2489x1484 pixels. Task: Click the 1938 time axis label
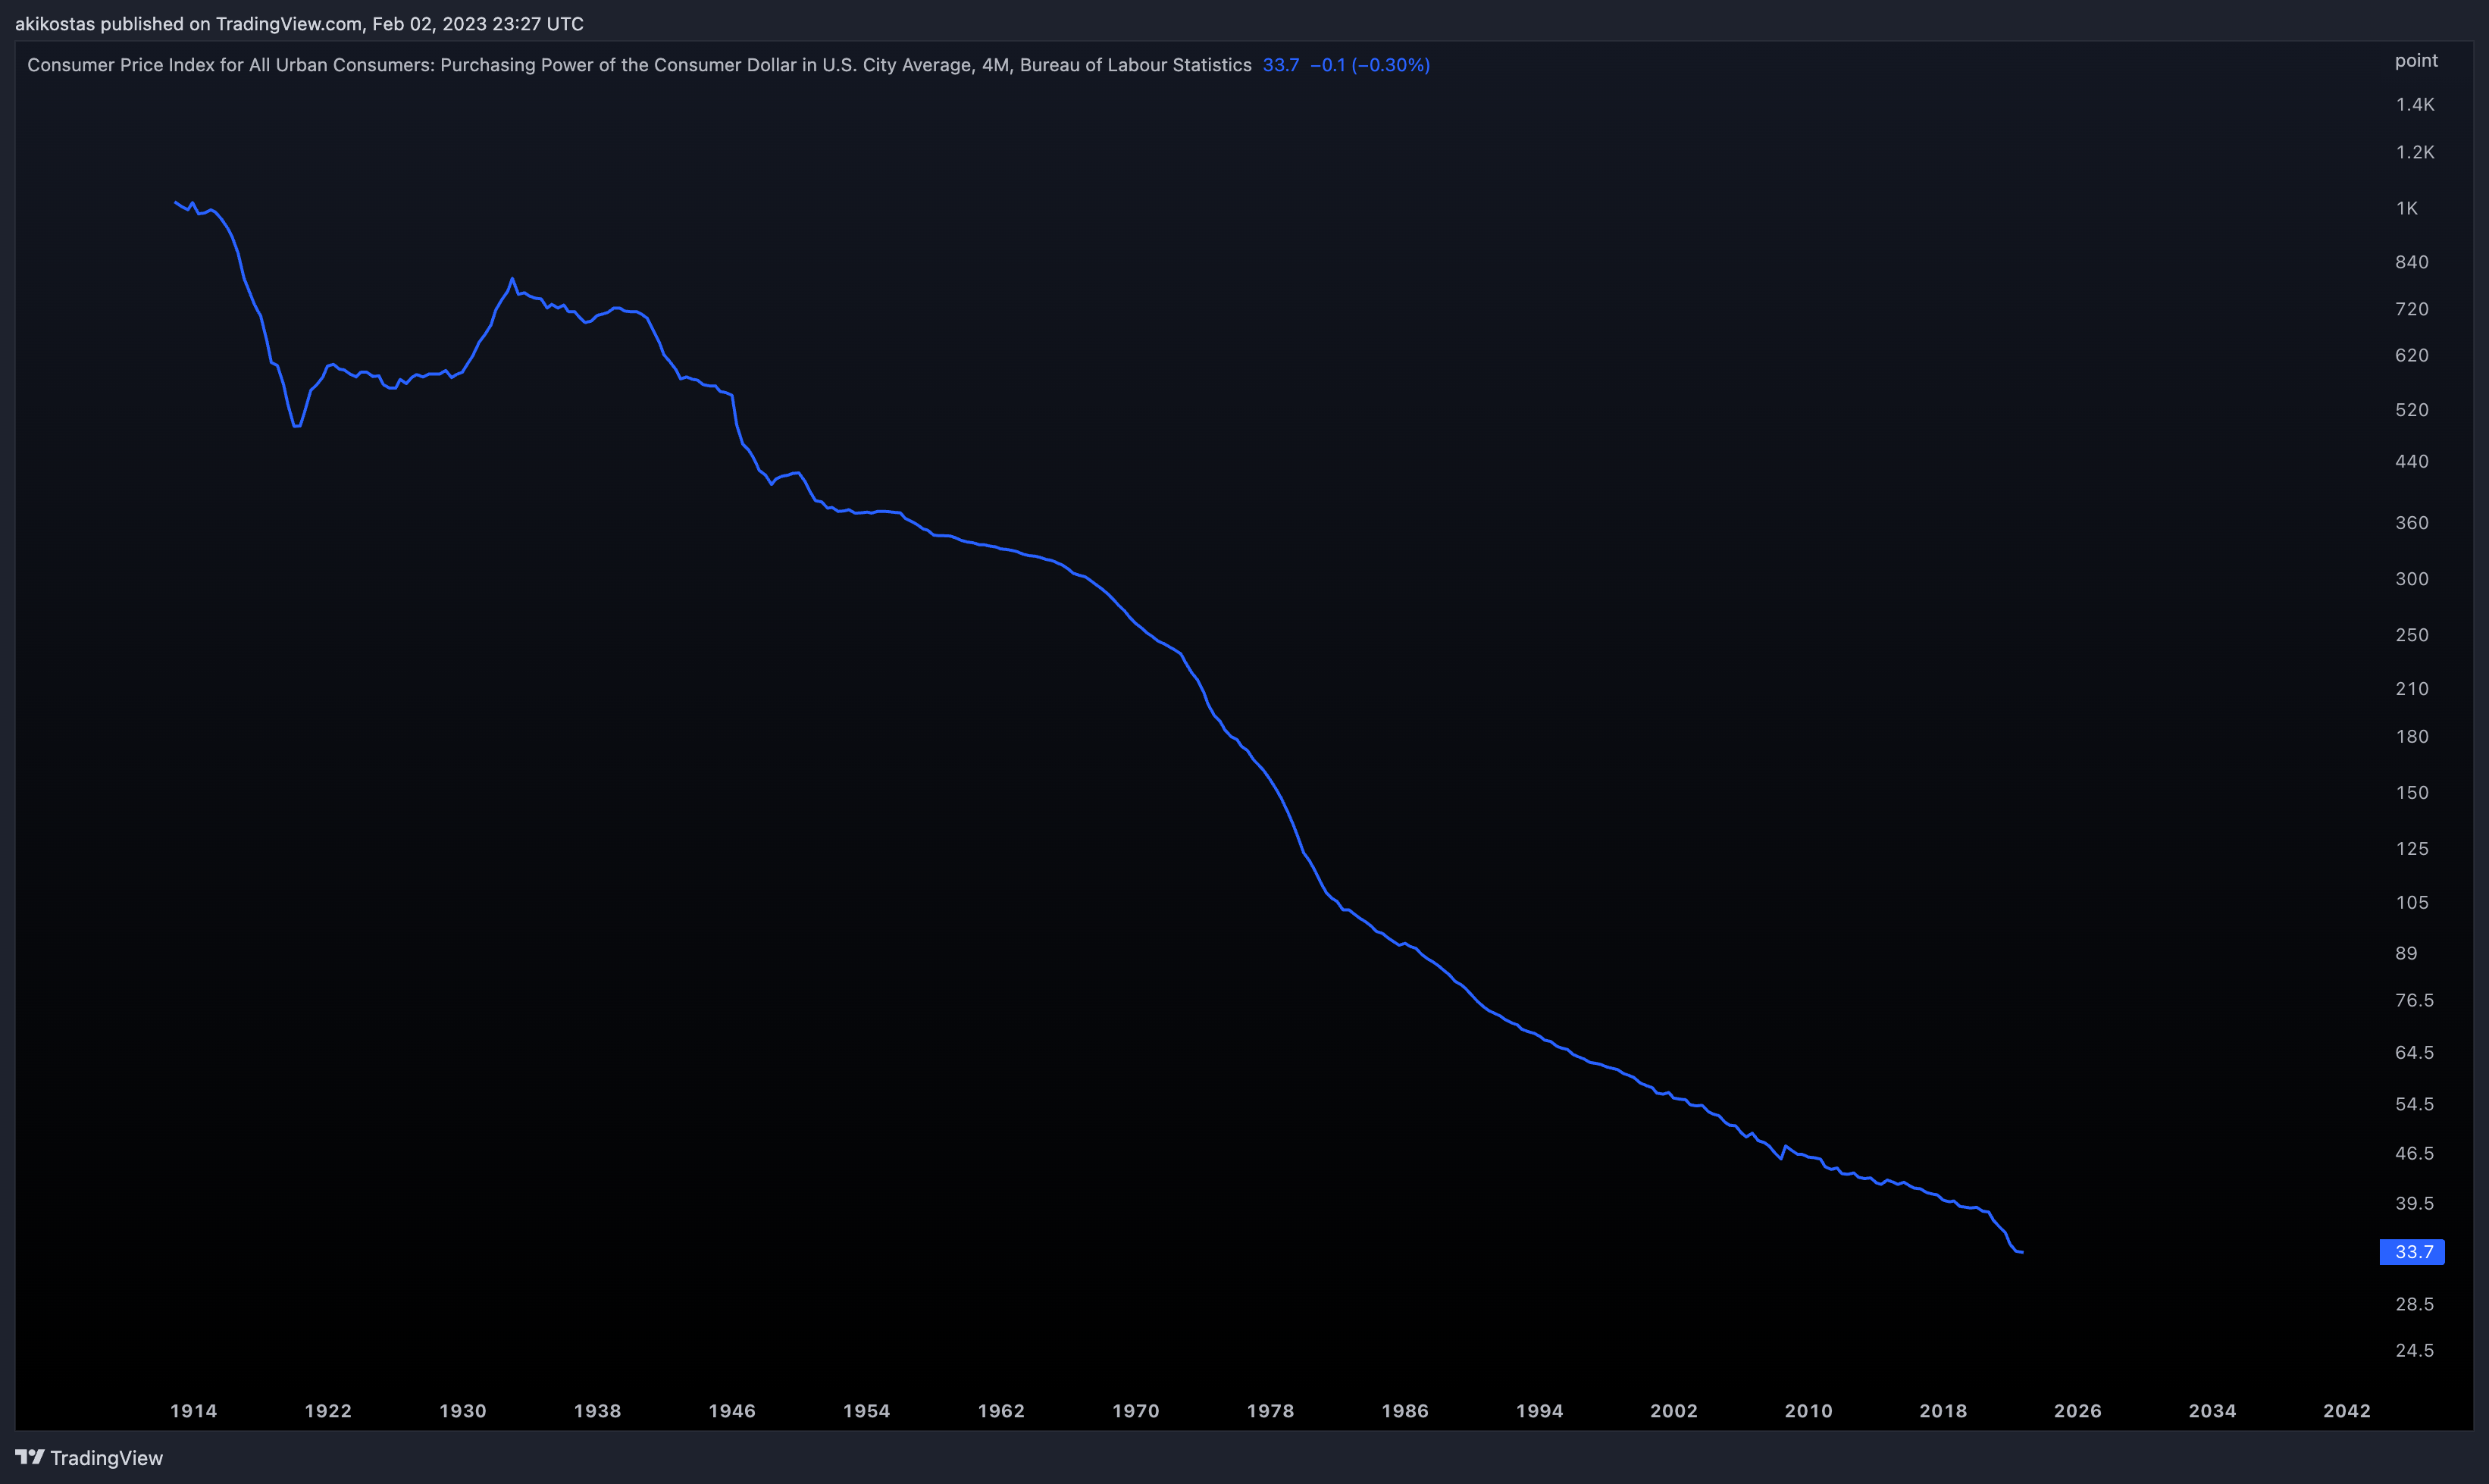(x=597, y=1411)
